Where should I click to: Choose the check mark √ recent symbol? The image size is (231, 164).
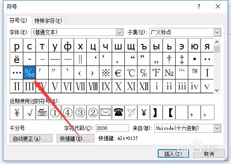click(30, 112)
